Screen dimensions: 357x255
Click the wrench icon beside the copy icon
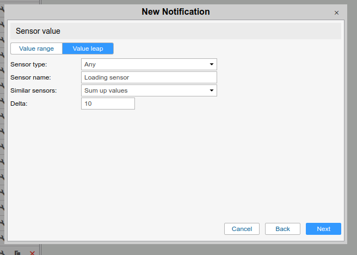click(x=2, y=252)
